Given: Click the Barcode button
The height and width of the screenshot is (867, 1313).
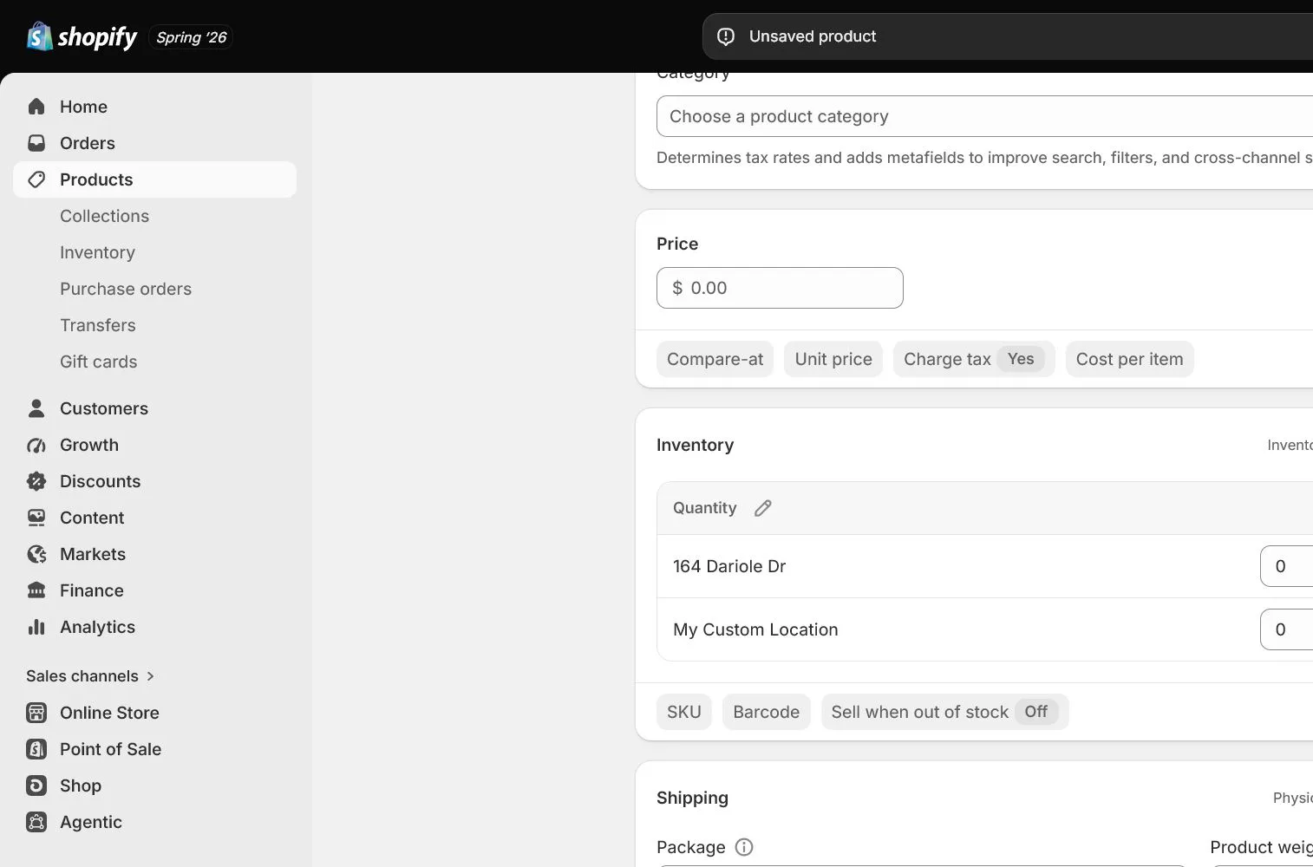Looking at the screenshot, I should [767, 712].
